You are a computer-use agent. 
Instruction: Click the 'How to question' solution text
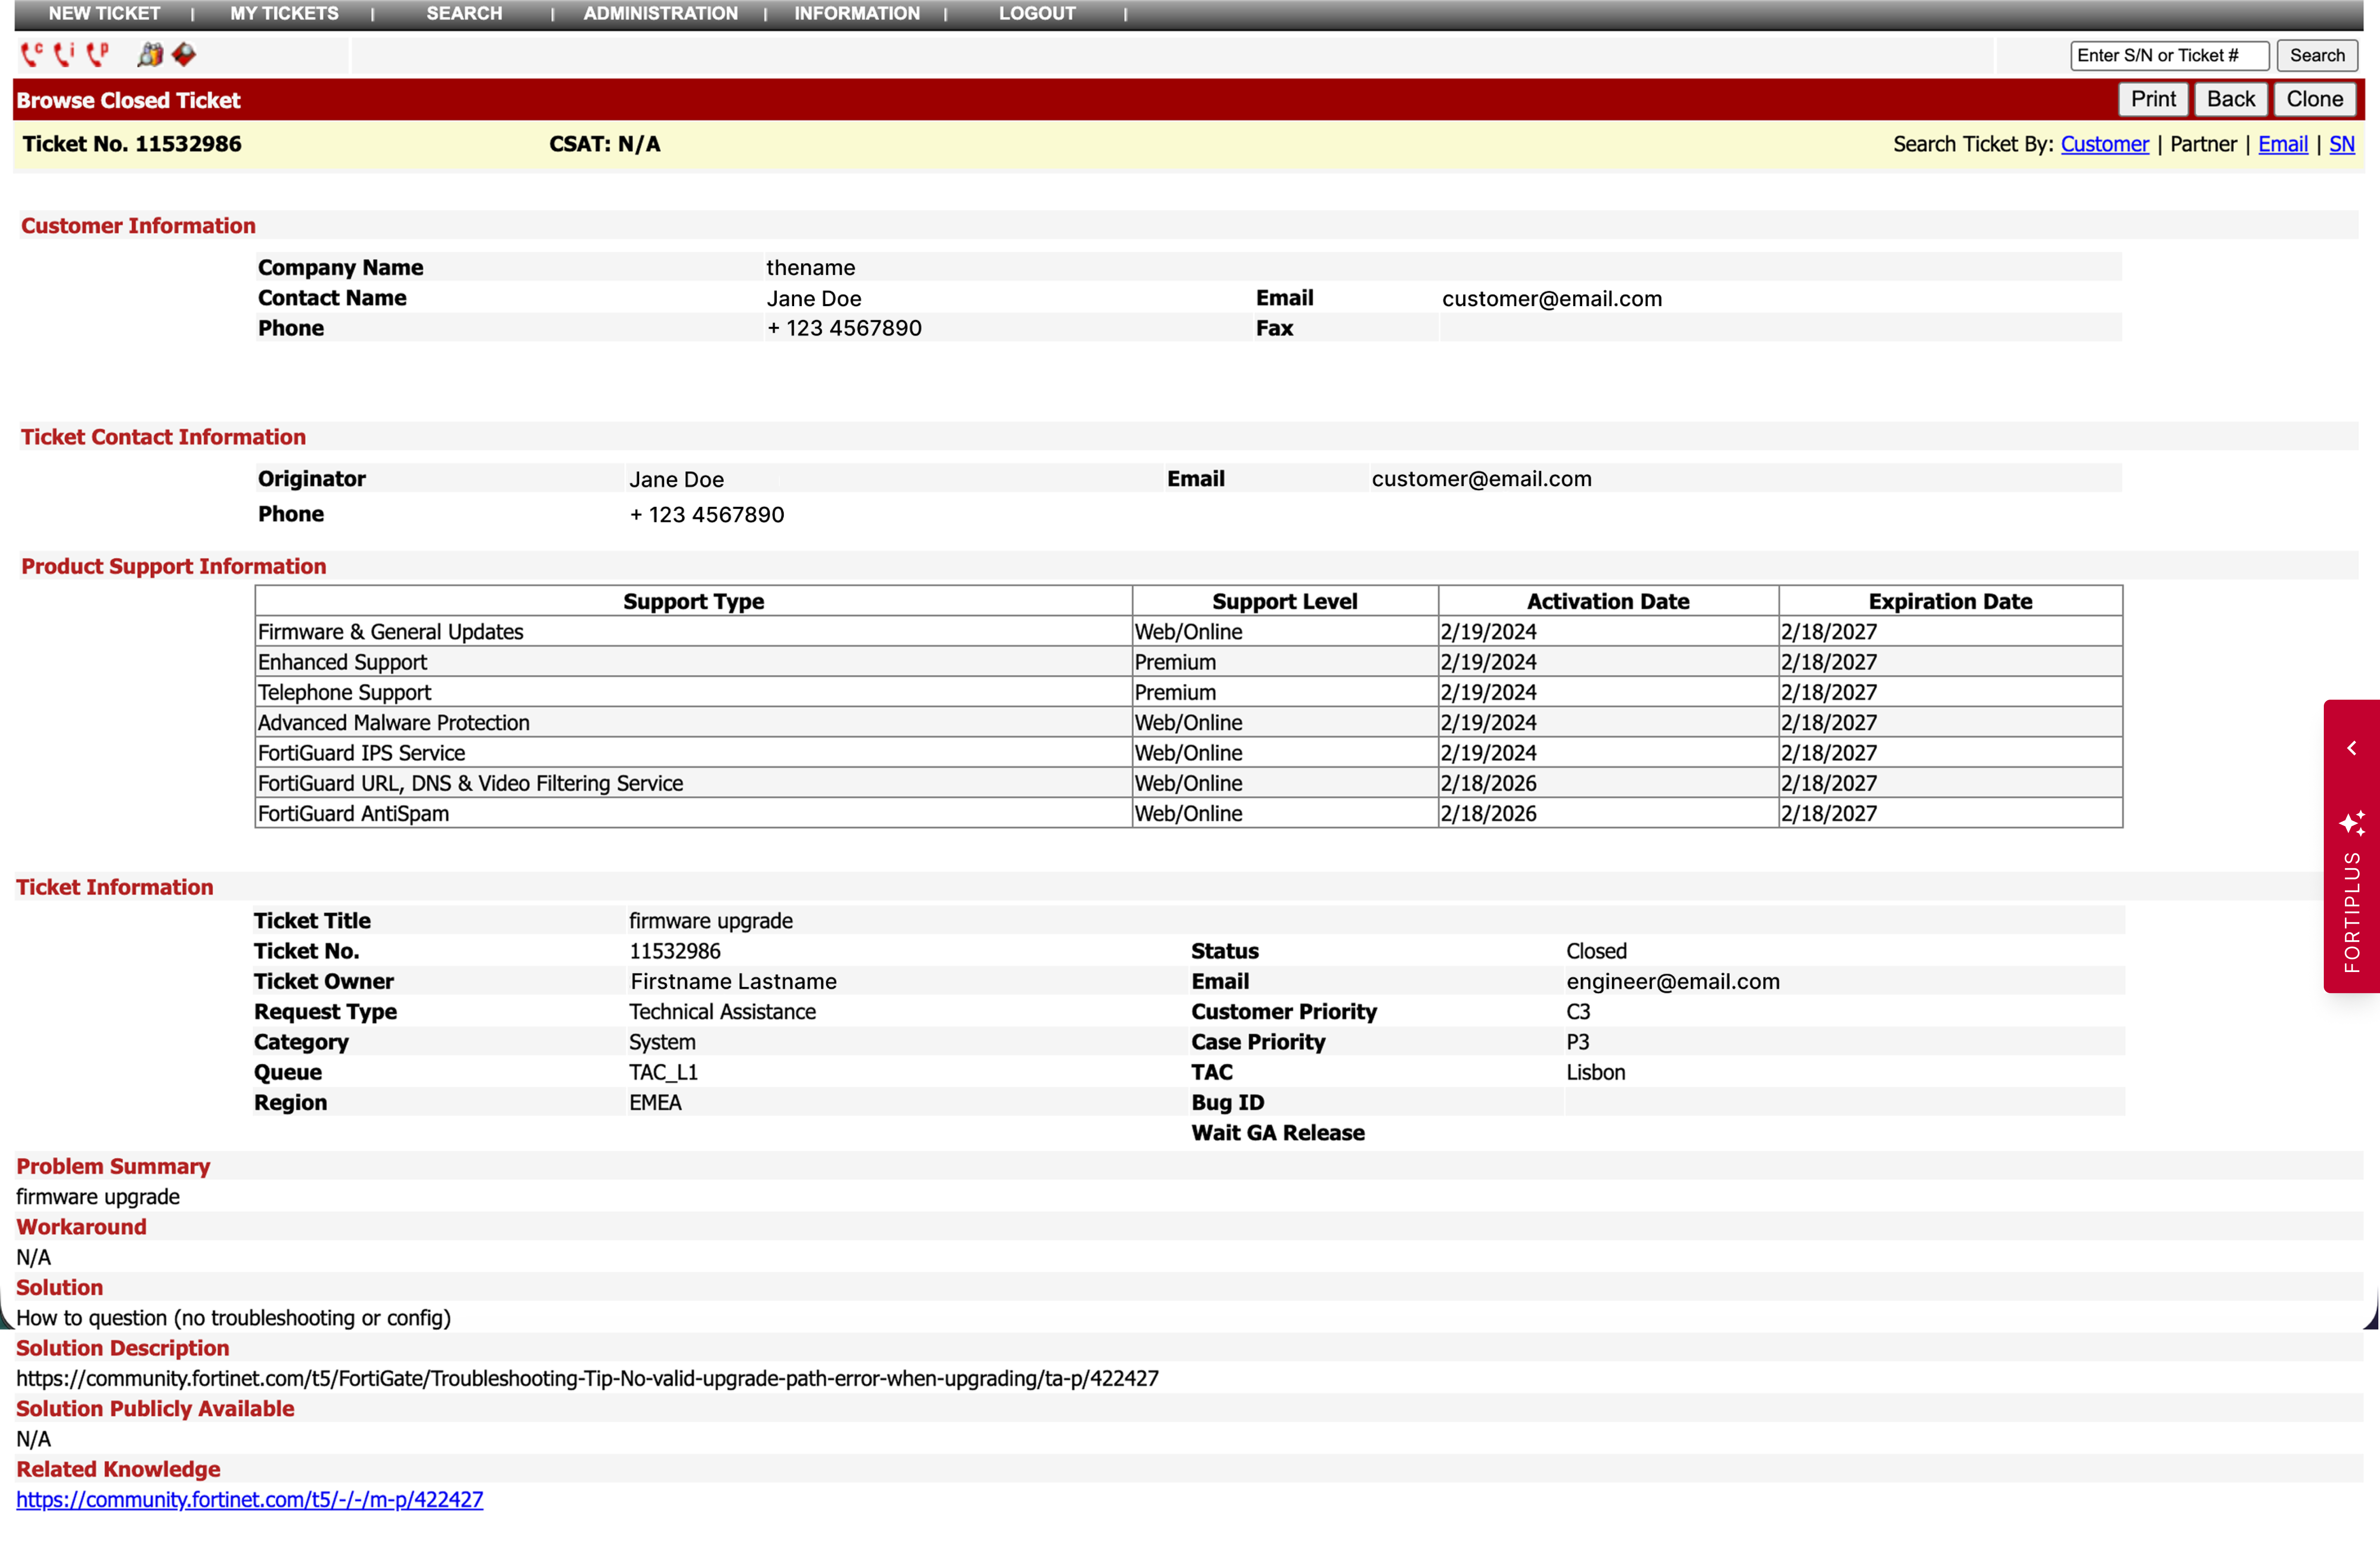click(233, 1317)
